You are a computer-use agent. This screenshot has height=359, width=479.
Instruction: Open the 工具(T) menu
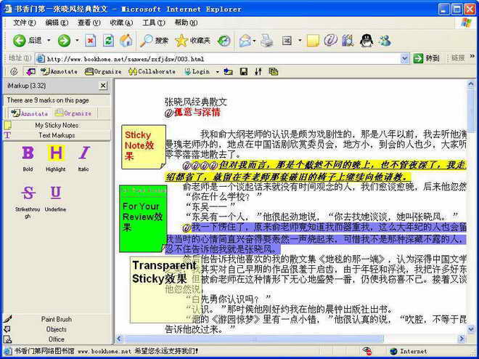[153, 23]
